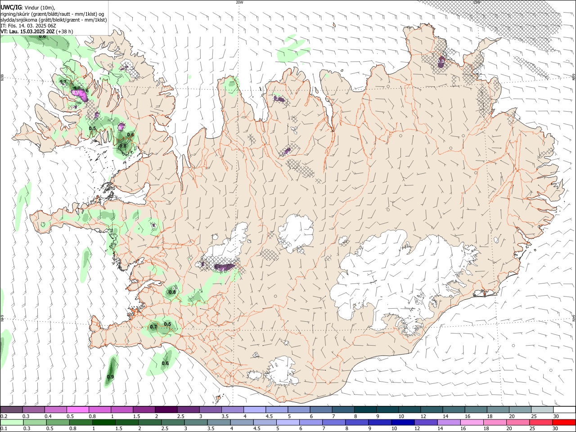Click the rain scale swatch labeled 0.5
576x432 pixels.
58,422
